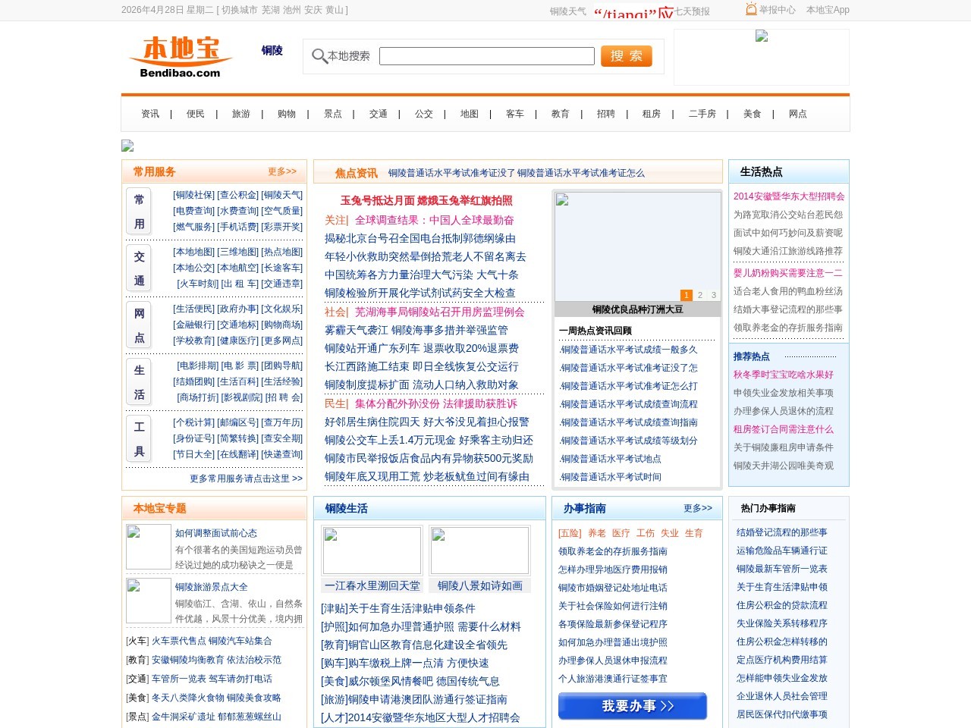Open the [查公积金] service link
Image resolution: width=971 pixels, height=728 pixels.
coord(238,195)
